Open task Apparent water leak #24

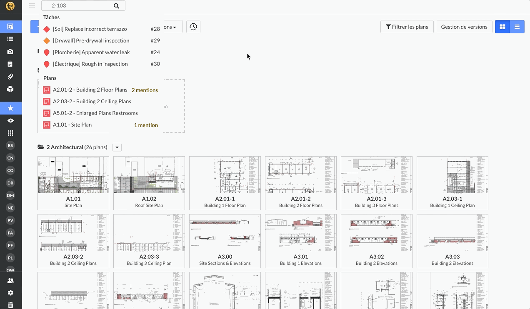coord(102,52)
